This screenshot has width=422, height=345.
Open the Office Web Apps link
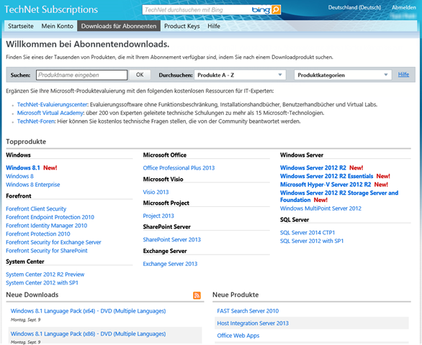click(238, 336)
